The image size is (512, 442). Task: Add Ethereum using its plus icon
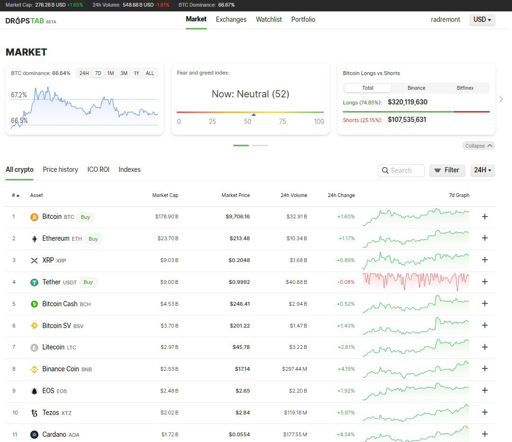click(485, 238)
